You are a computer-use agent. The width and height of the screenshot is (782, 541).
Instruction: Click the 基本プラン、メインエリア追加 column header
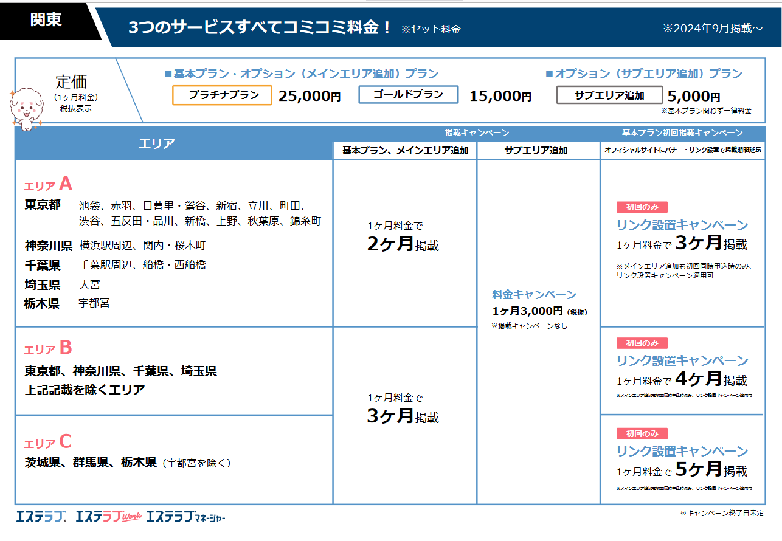(x=405, y=151)
